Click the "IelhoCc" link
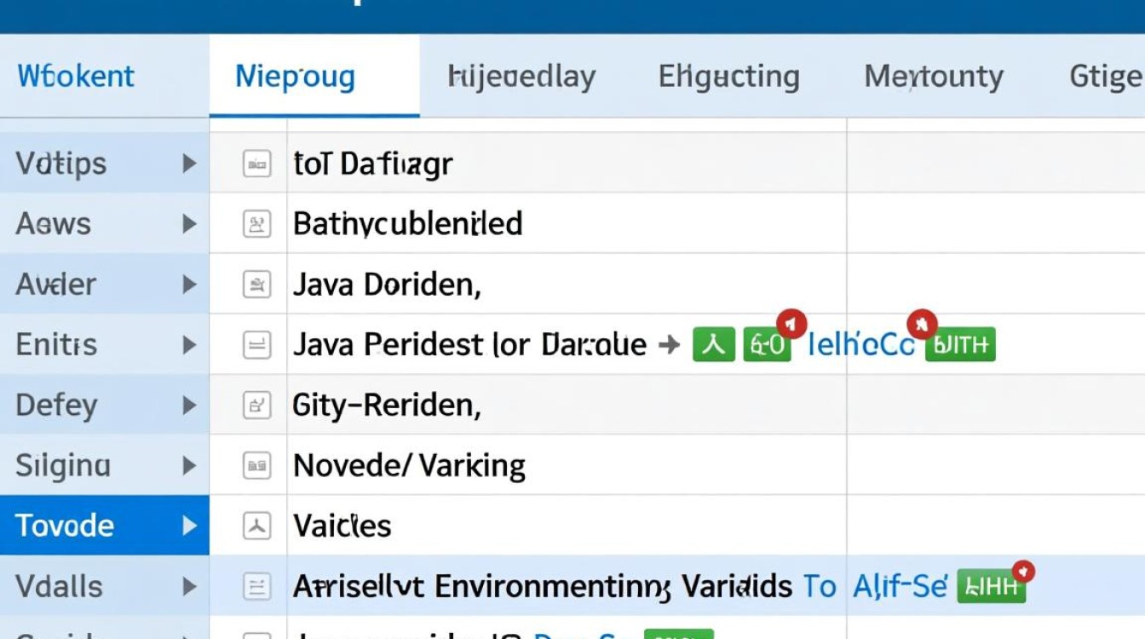The image size is (1145, 639). (x=860, y=345)
